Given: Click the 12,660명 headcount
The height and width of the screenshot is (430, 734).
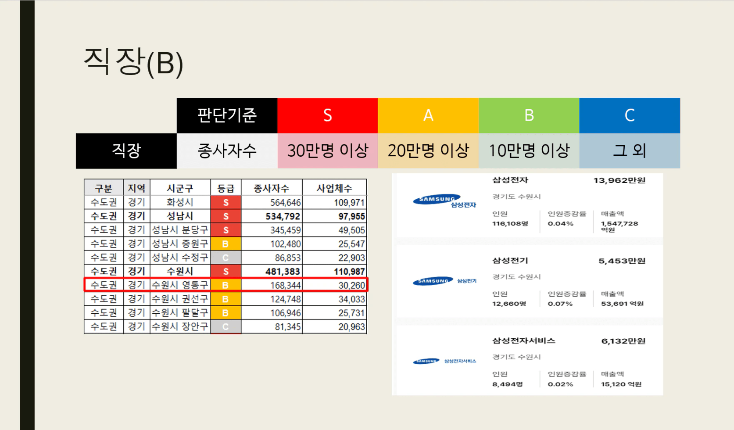Looking at the screenshot, I should 509,304.
